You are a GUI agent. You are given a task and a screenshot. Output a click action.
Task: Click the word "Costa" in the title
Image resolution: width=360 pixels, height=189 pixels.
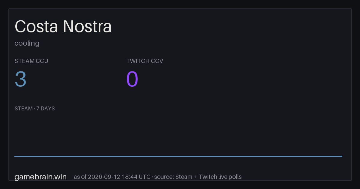click(x=36, y=26)
